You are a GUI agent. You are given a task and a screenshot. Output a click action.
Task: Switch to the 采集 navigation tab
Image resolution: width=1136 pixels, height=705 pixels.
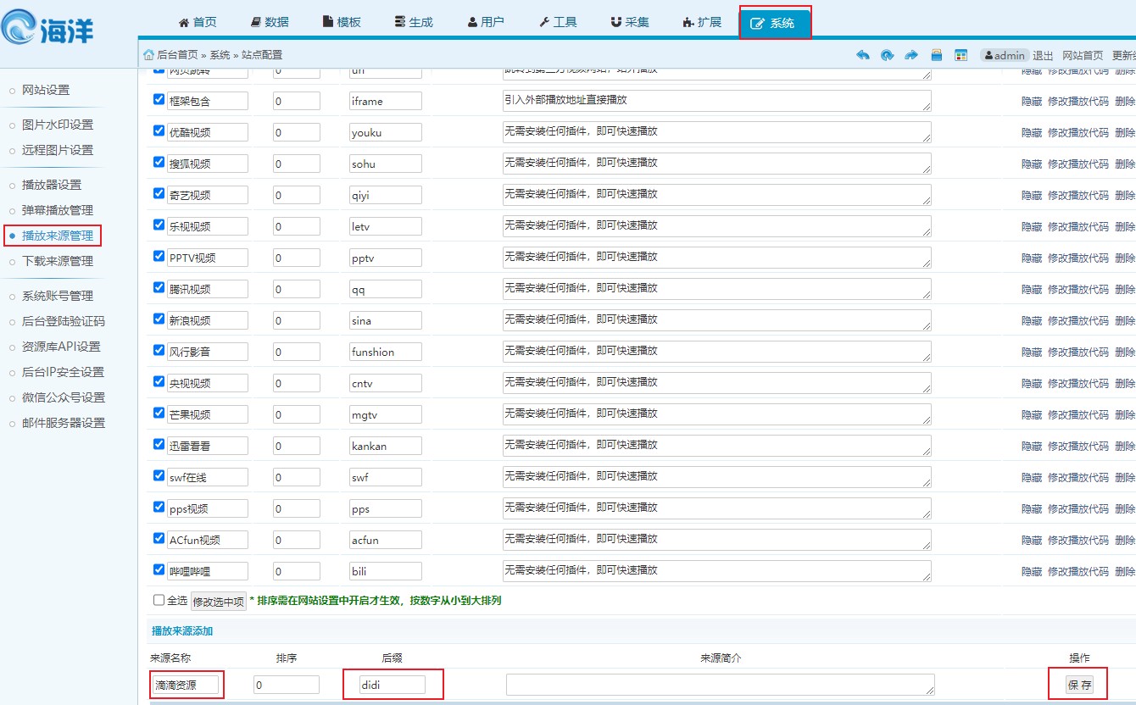629,22
